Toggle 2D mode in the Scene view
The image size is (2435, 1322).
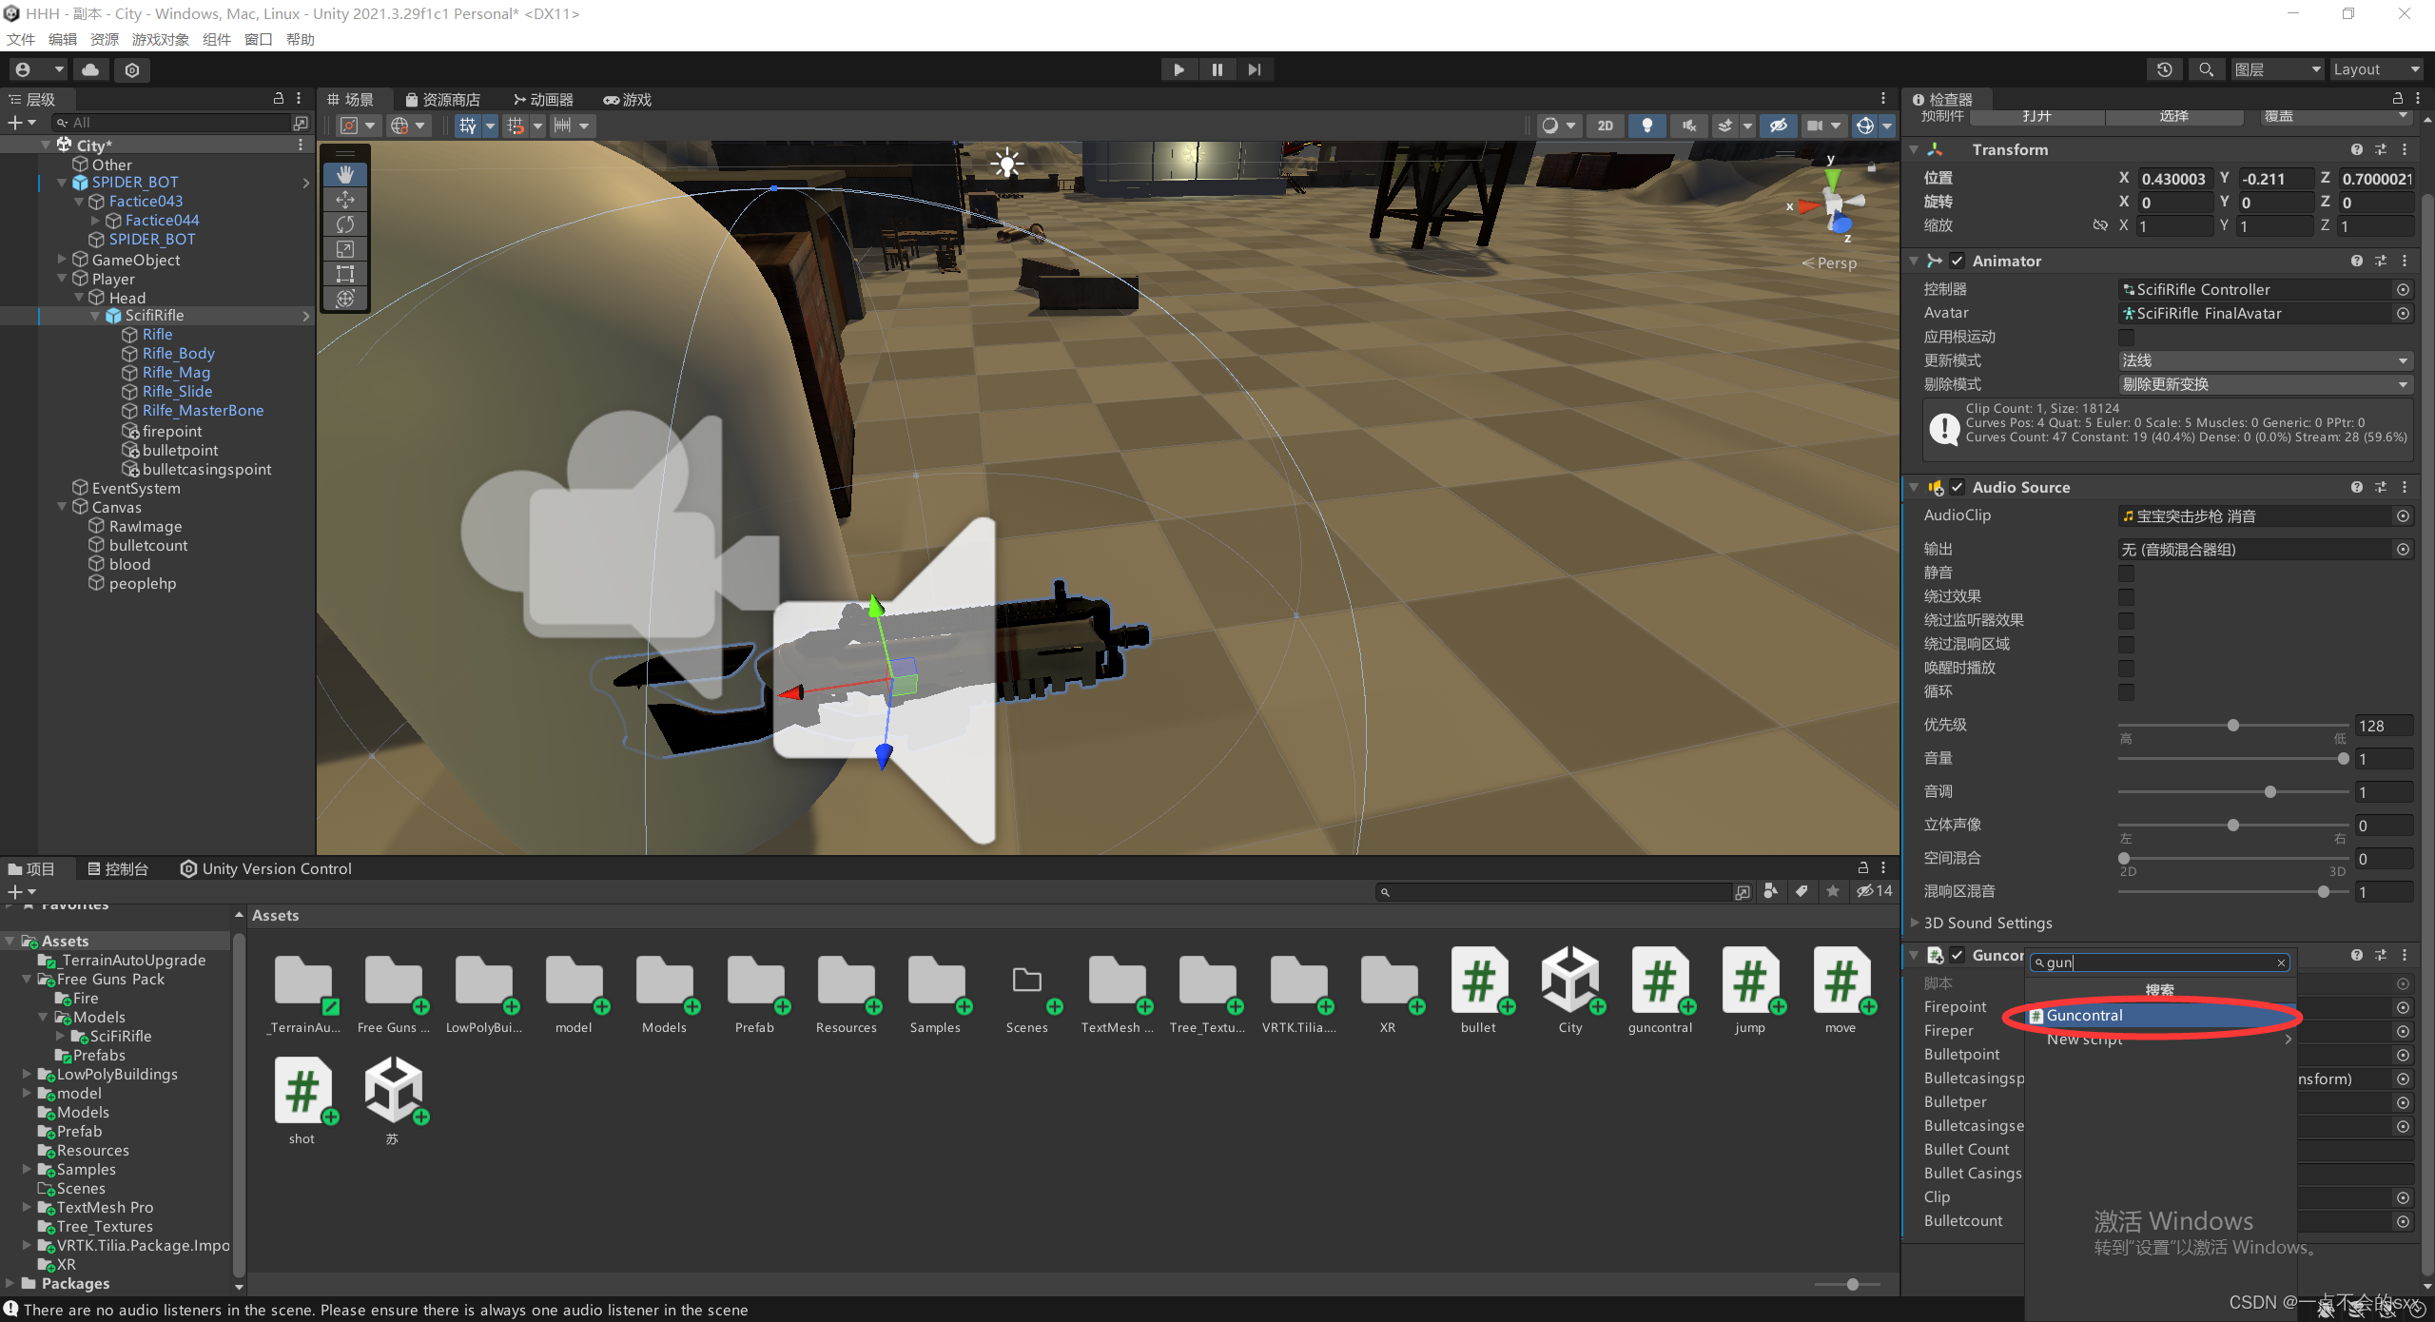coord(1605,125)
